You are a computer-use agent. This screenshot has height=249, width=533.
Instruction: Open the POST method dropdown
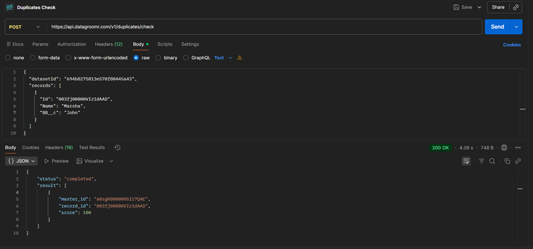24,27
